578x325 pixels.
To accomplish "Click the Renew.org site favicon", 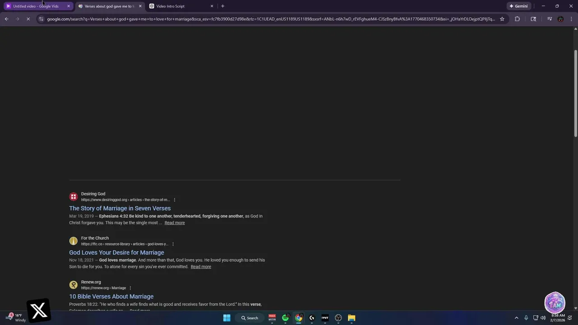I will (73, 285).
